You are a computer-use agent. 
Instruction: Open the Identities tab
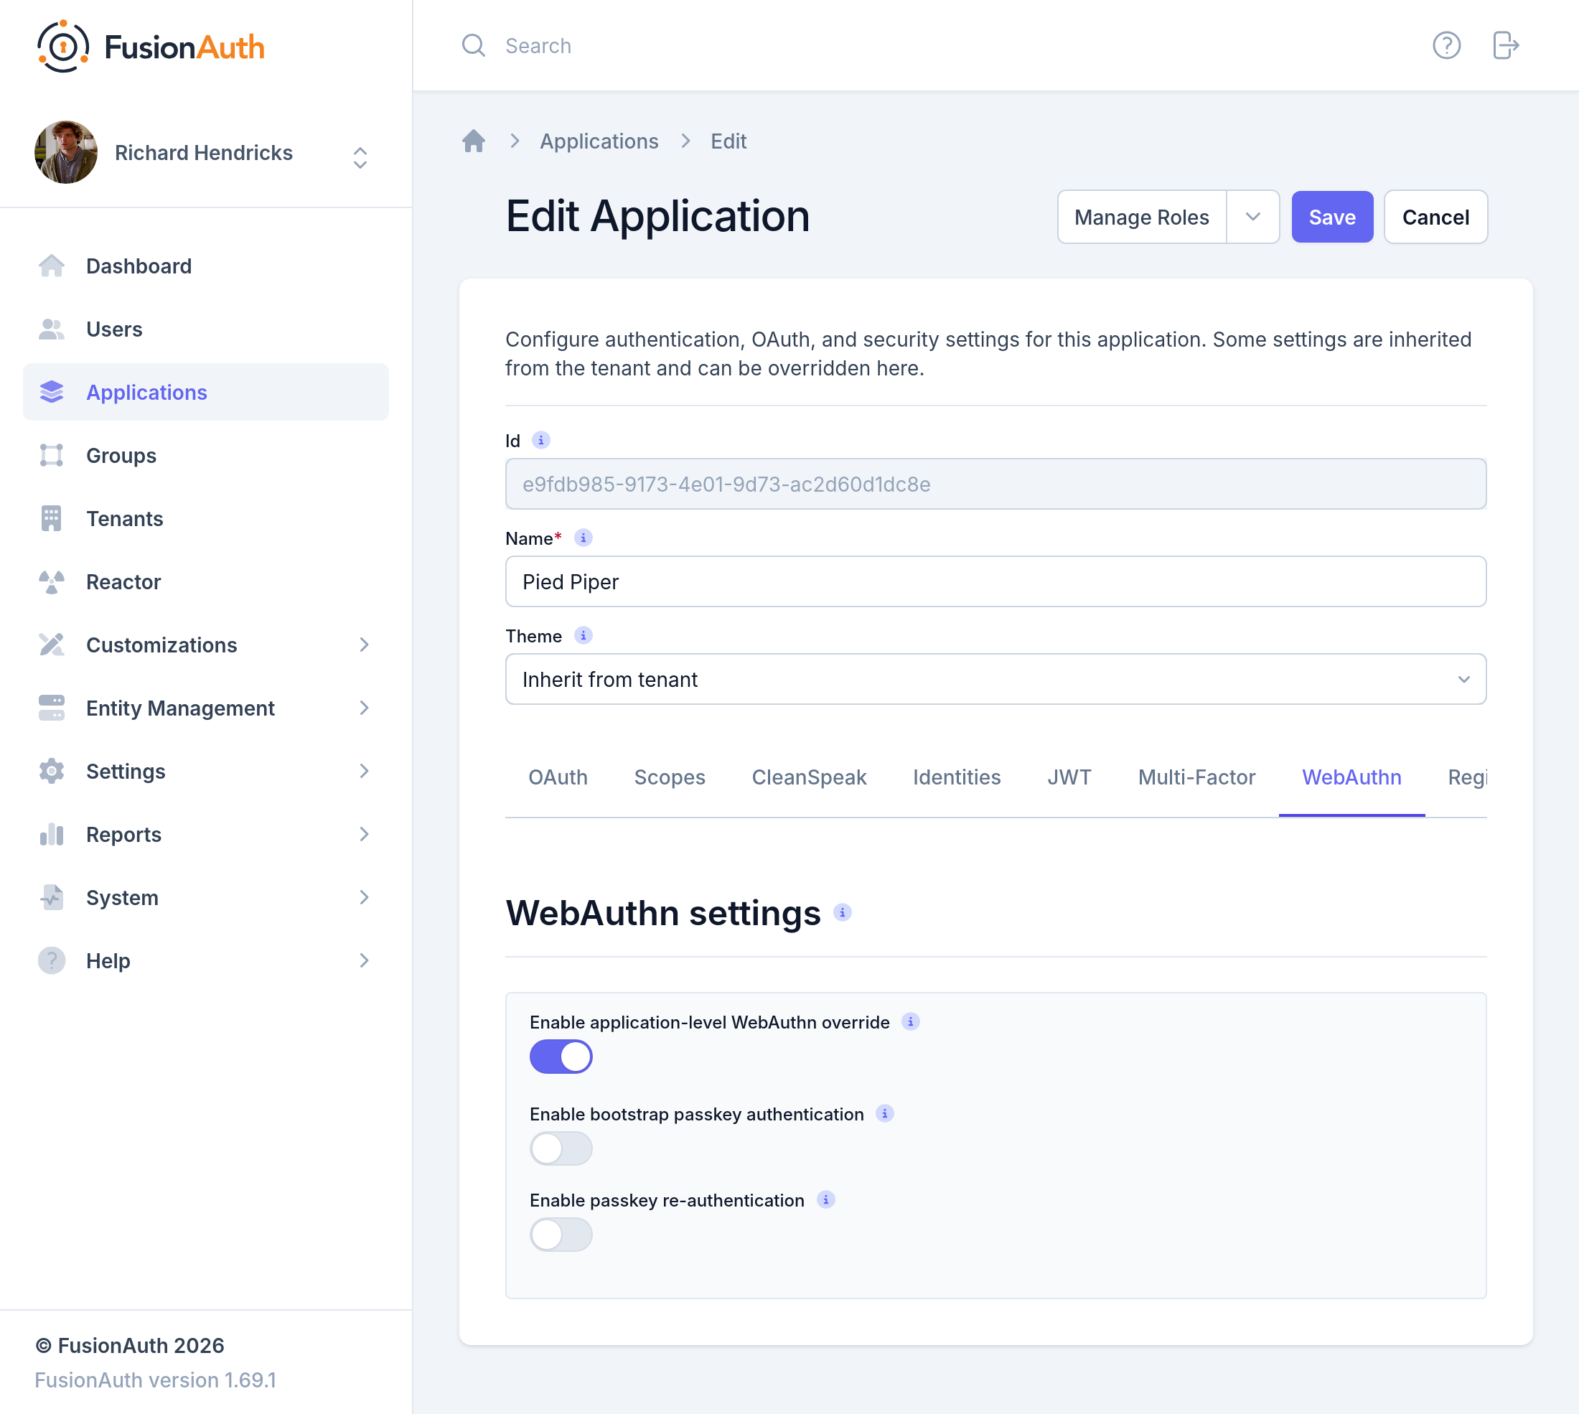(956, 777)
